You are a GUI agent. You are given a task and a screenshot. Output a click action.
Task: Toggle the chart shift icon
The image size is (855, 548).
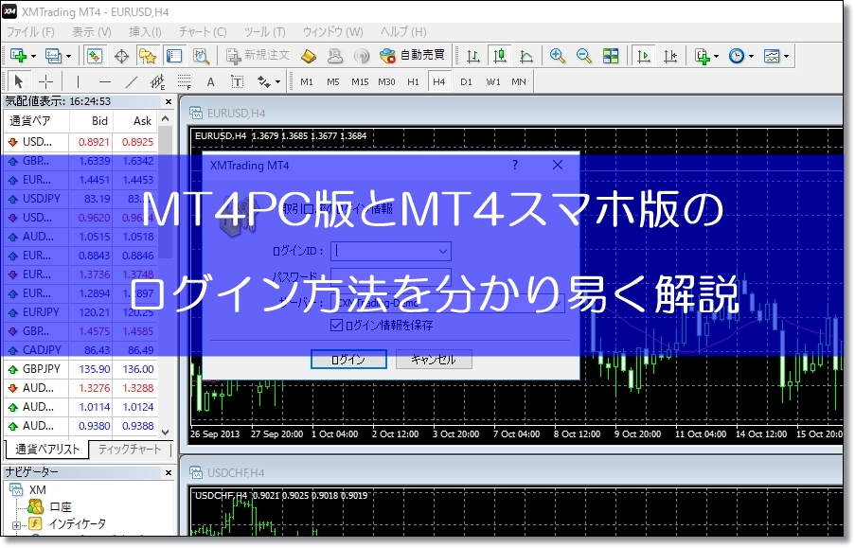[x=670, y=56]
